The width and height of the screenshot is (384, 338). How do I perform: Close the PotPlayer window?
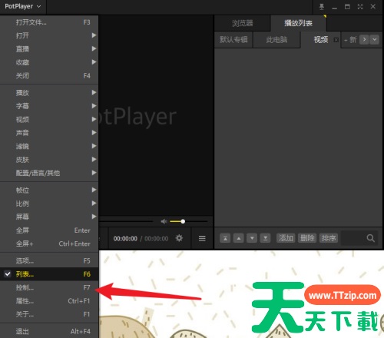click(373, 7)
